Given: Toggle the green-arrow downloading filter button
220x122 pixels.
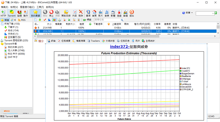Looking at the screenshot, I should (40, 20).
